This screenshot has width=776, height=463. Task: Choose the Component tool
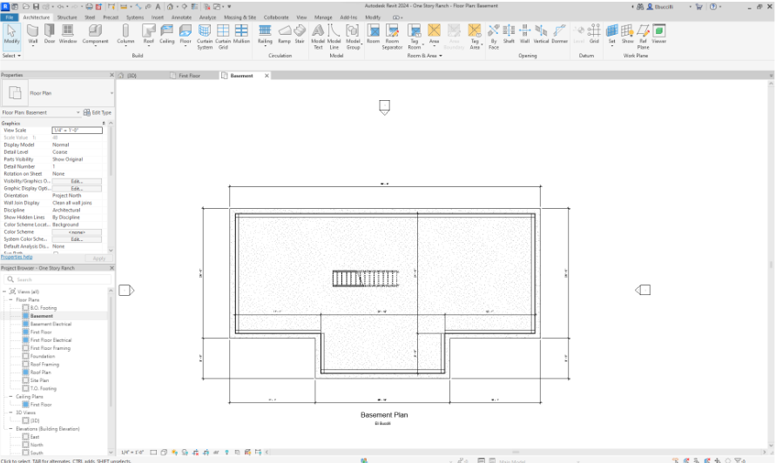click(95, 34)
